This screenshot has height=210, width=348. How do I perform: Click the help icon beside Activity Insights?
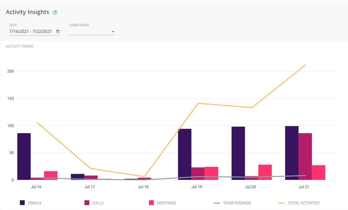pyautogui.click(x=55, y=12)
